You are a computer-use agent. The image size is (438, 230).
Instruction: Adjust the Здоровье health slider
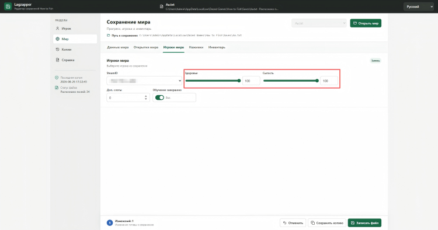coord(213,81)
